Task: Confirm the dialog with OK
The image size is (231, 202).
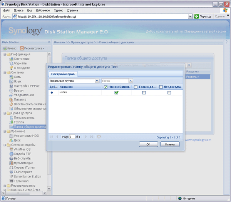Action: point(148,145)
